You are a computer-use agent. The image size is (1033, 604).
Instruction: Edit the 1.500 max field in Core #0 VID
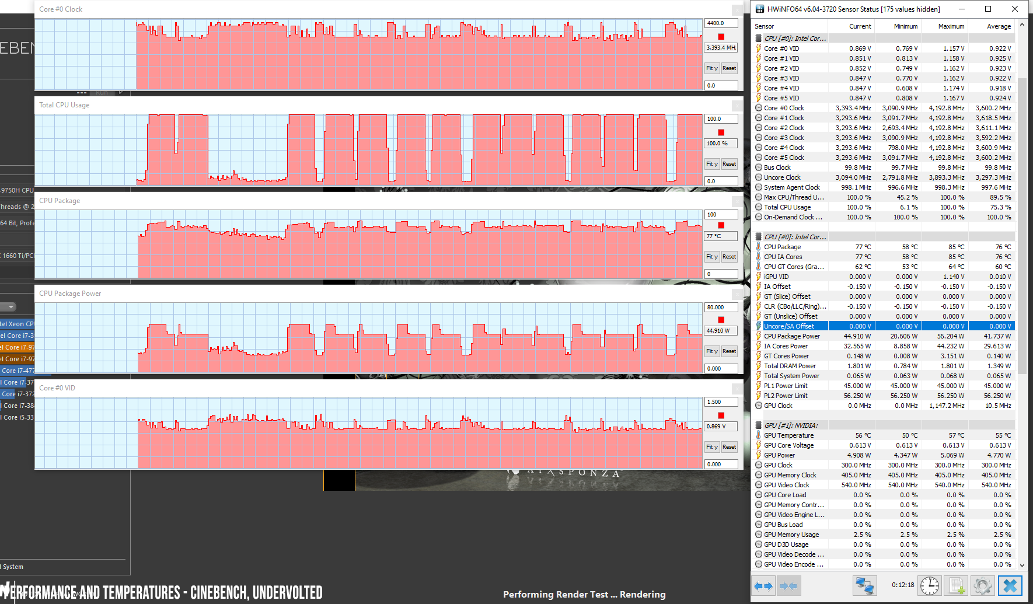(x=721, y=401)
